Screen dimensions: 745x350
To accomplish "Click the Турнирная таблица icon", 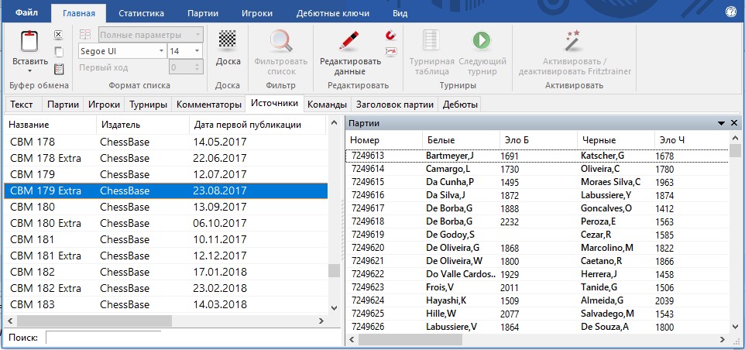I will (x=431, y=39).
